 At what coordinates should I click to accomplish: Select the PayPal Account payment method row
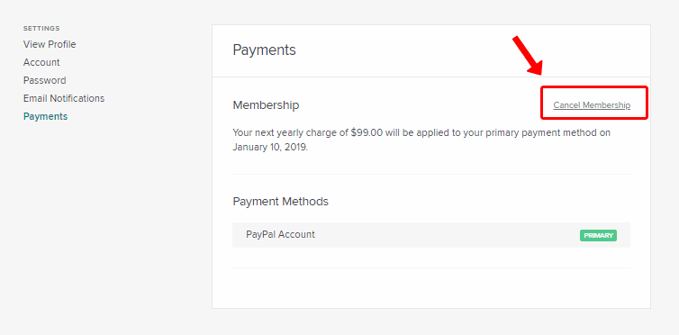click(431, 235)
